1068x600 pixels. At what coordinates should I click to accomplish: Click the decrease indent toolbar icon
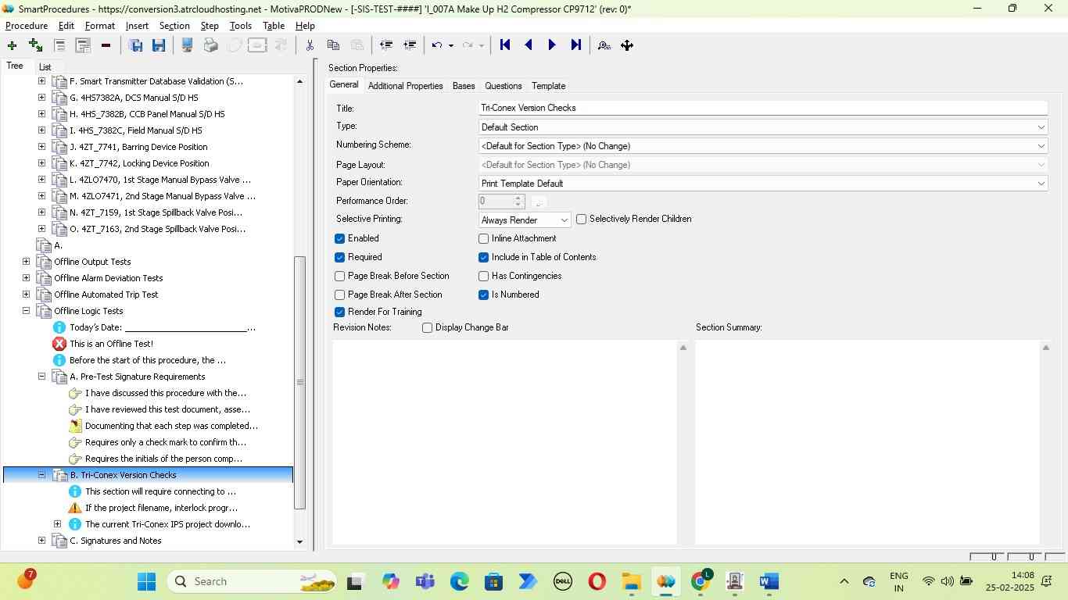pyautogui.click(x=385, y=45)
